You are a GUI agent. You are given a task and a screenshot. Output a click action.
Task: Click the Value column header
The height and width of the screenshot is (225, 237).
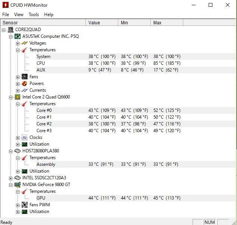click(102, 23)
